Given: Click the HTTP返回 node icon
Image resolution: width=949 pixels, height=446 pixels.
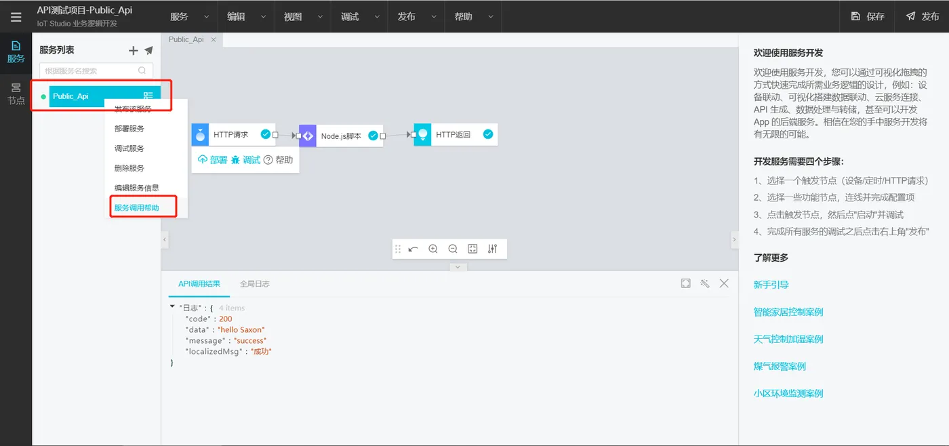Looking at the screenshot, I should tap(422, 134).
